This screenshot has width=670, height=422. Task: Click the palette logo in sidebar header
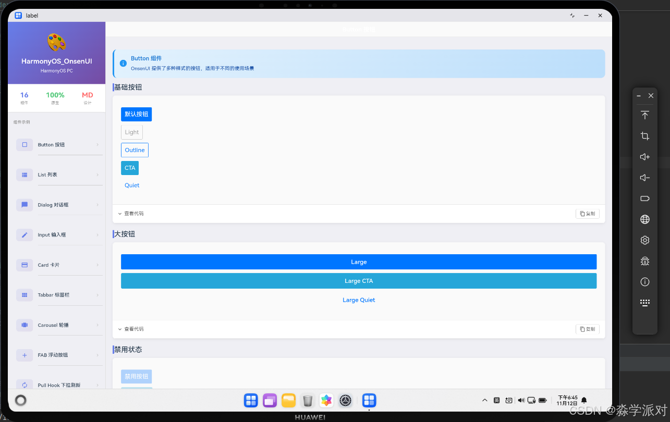click(x=57, y=42)
